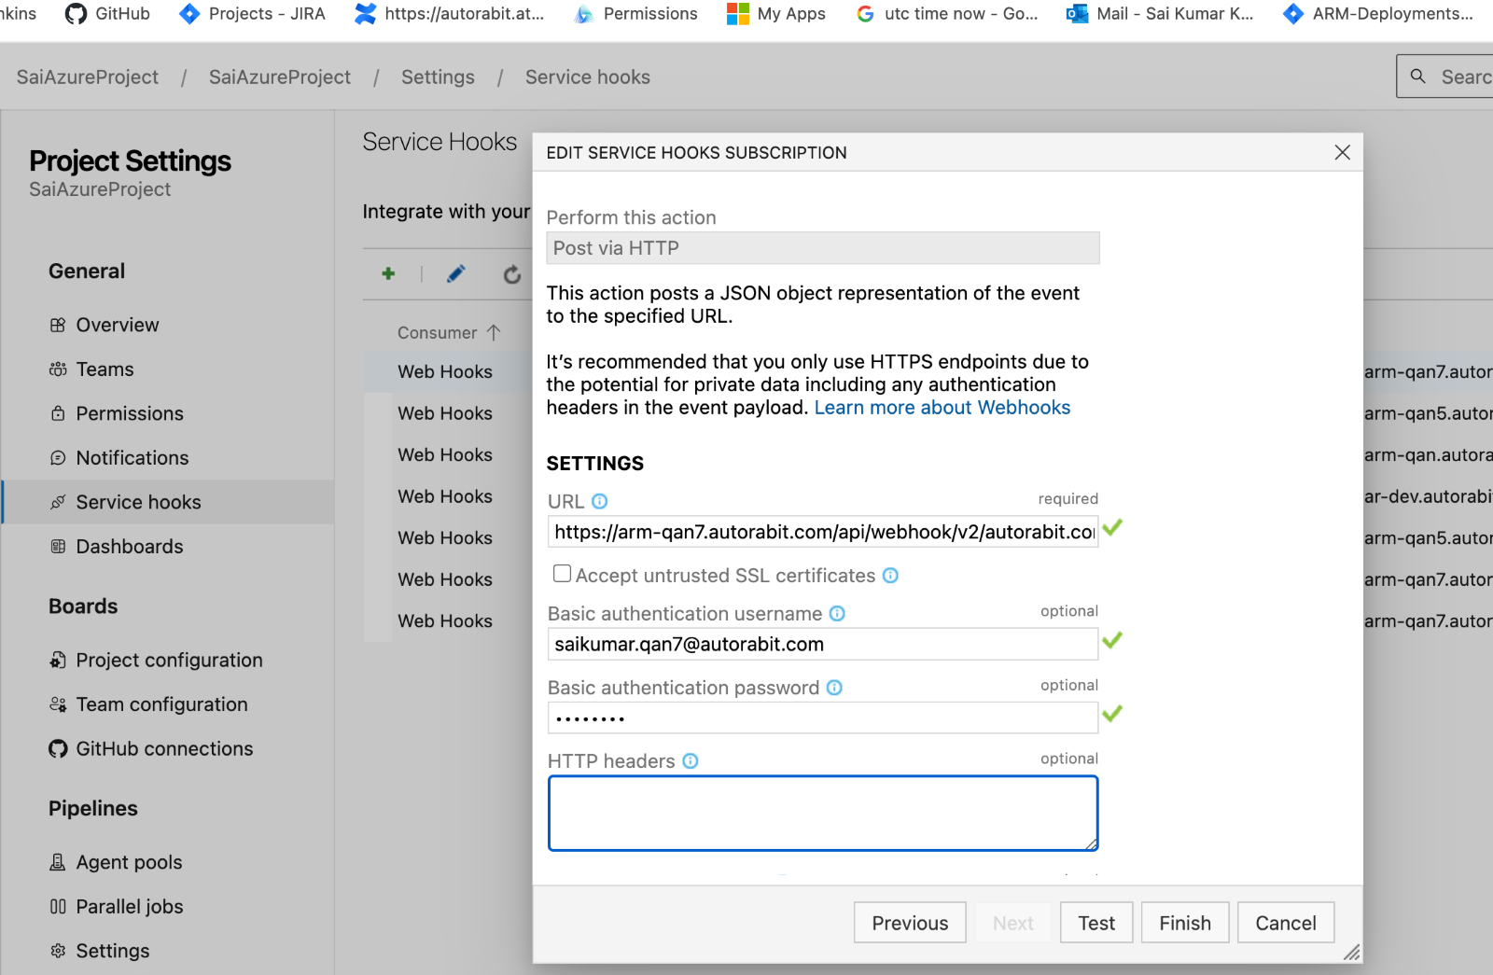This screenshot has height=975, width=1493.
Task: Click the Test button
Action: coord(1096,923)
